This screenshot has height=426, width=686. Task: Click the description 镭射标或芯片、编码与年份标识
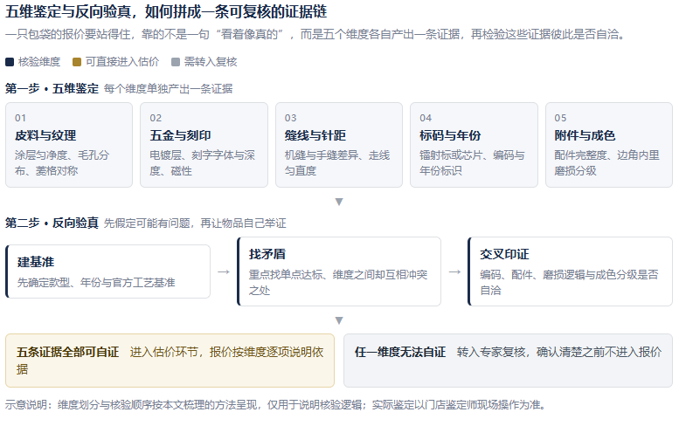tap(472, 163)
